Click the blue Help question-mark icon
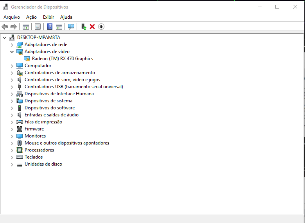This screenshot has width=305, height=223. pyautogui.click(x=50, y=27)
